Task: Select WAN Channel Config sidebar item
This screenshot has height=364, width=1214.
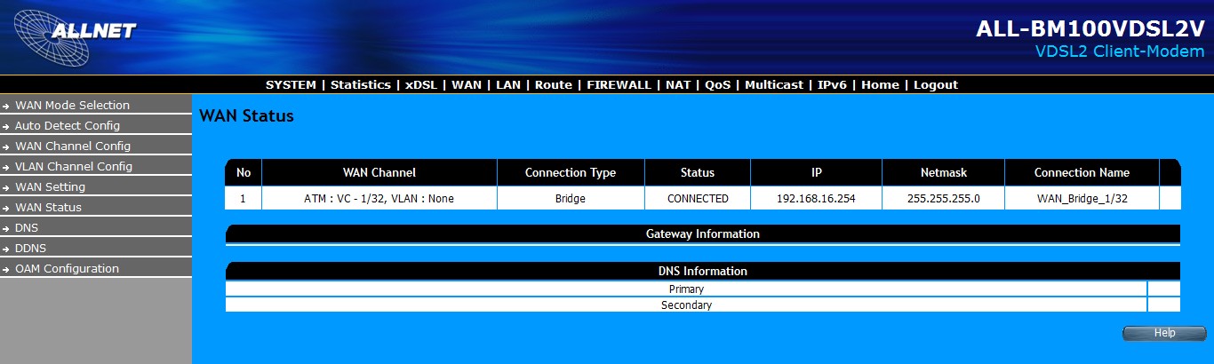Action: click(73, 146)
